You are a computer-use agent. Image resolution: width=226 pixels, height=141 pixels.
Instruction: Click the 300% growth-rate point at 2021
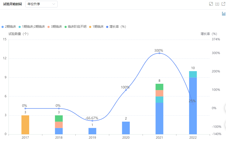tap(159, 53)
